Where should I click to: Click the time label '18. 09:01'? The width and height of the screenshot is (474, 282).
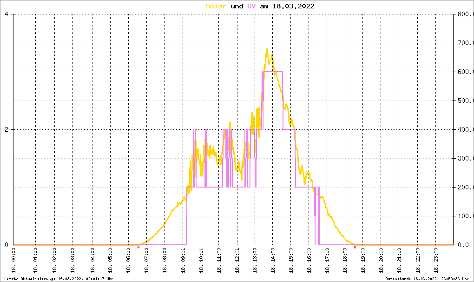click(x=183, y=261)
